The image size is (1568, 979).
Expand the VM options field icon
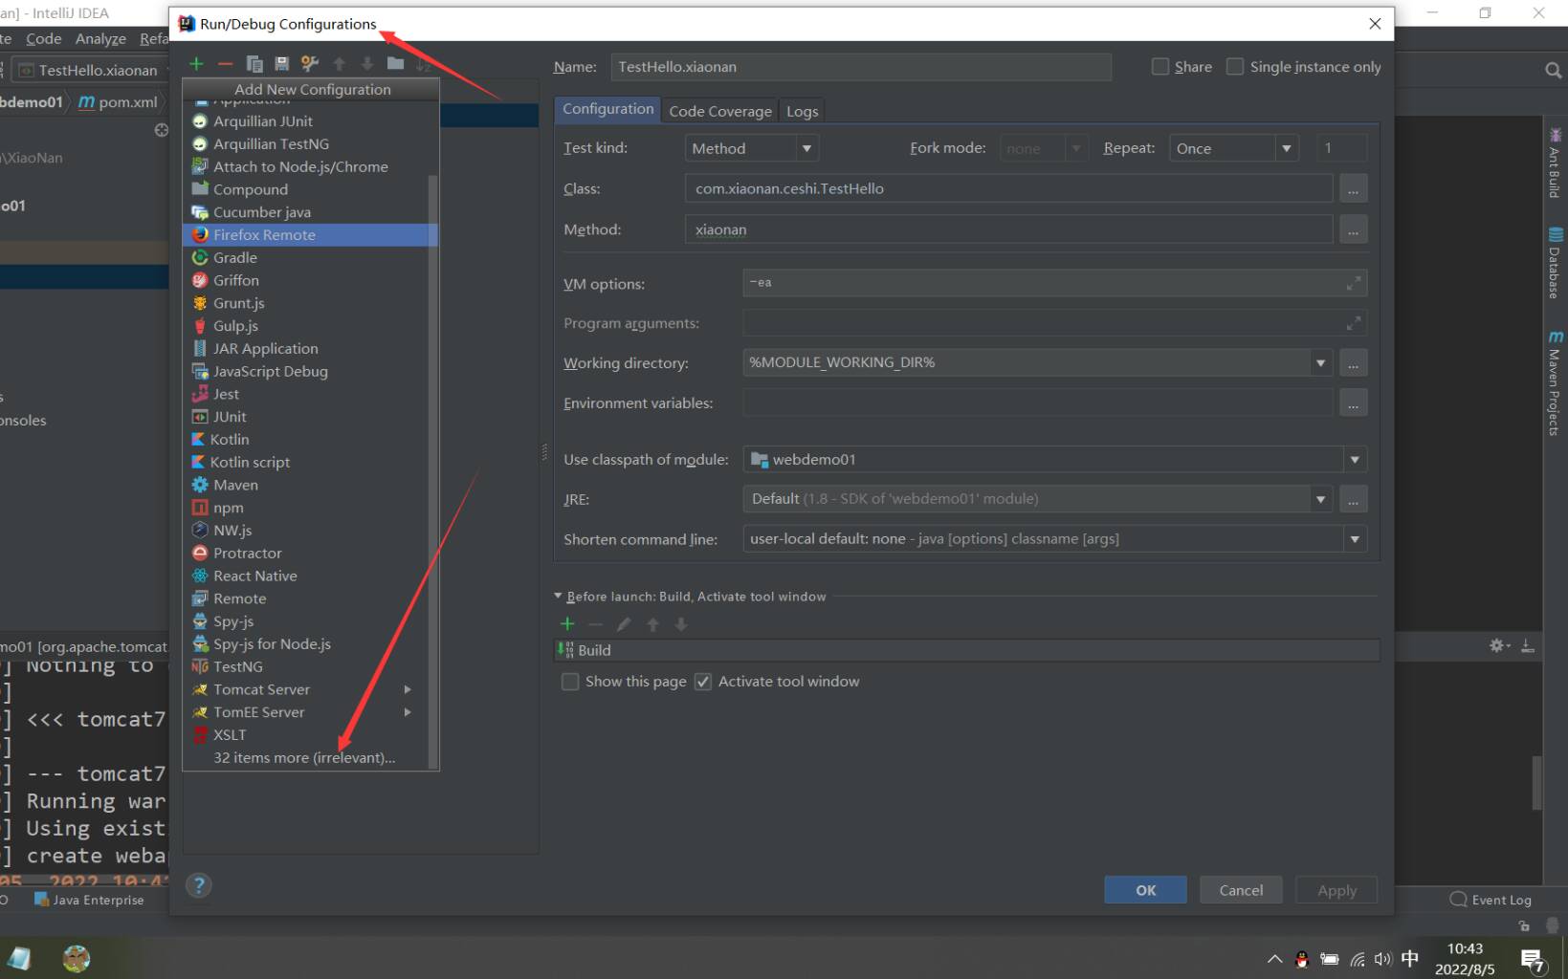pyautogui.click(x=1353, y=283)
